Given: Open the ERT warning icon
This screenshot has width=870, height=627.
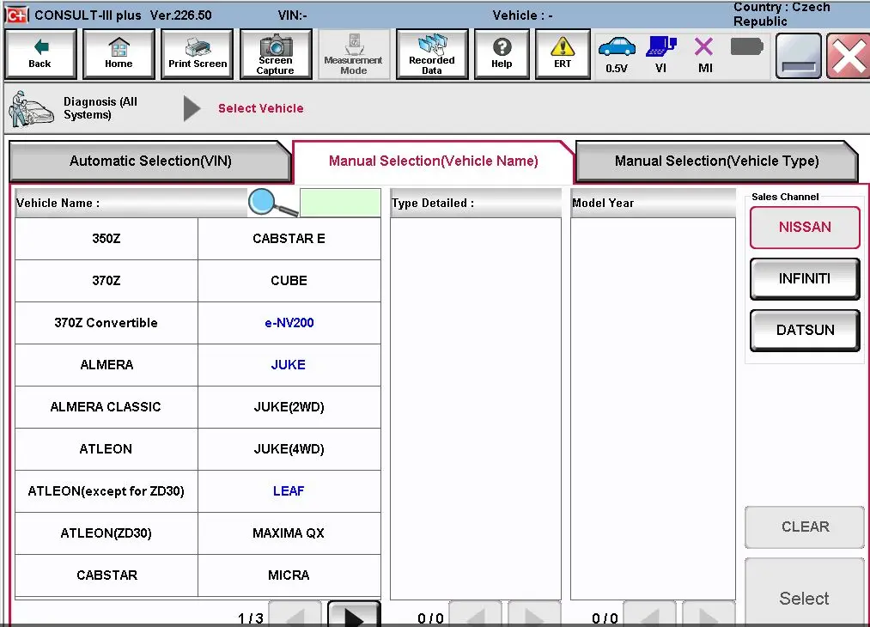Looking at the screenshot, I should pyautogui.click(x=562, y=53).
